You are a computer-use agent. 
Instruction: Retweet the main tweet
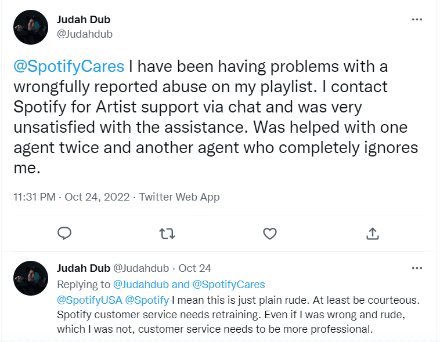167,233
